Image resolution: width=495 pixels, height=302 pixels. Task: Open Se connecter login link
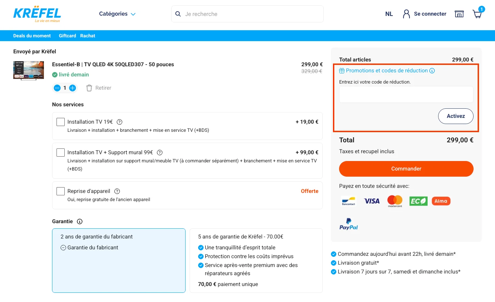(430, 14)
